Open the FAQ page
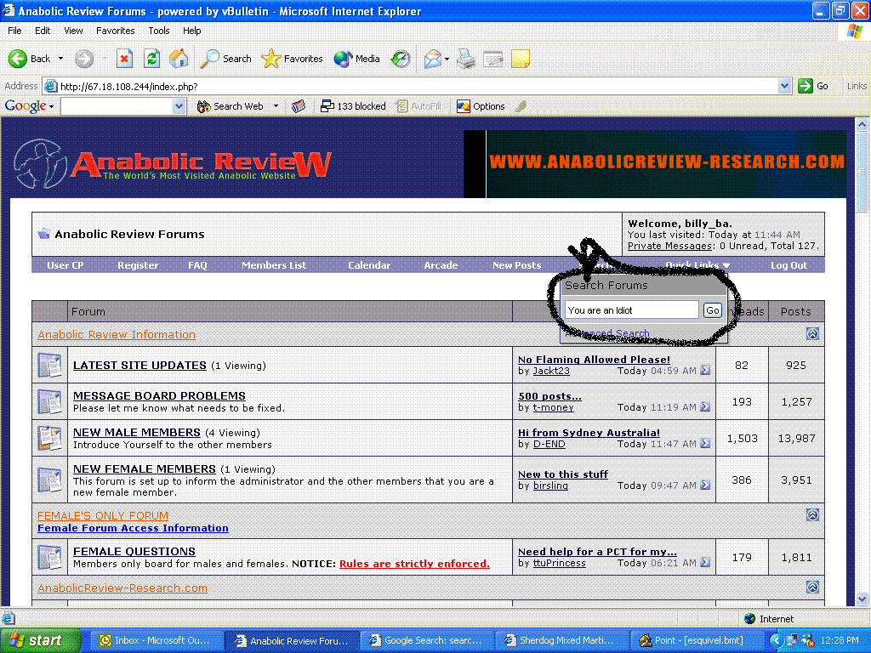 197,265
